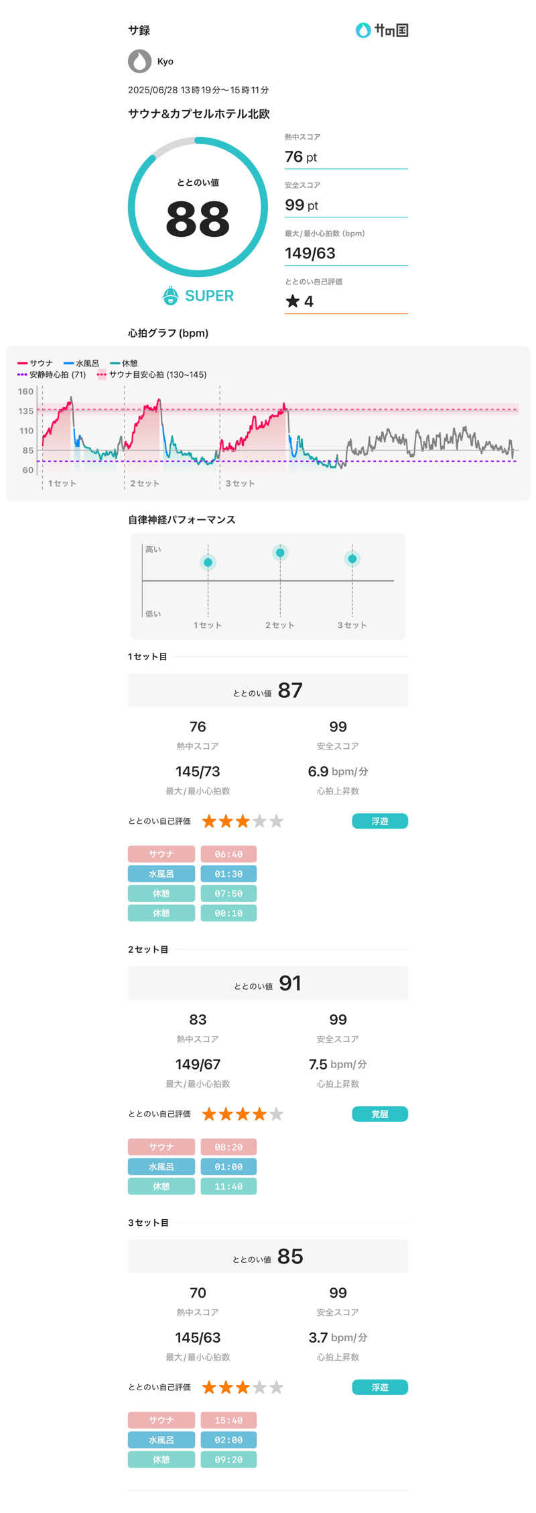
Task: Click the black star in overall self-rating
Action: [x=292, y=301]
